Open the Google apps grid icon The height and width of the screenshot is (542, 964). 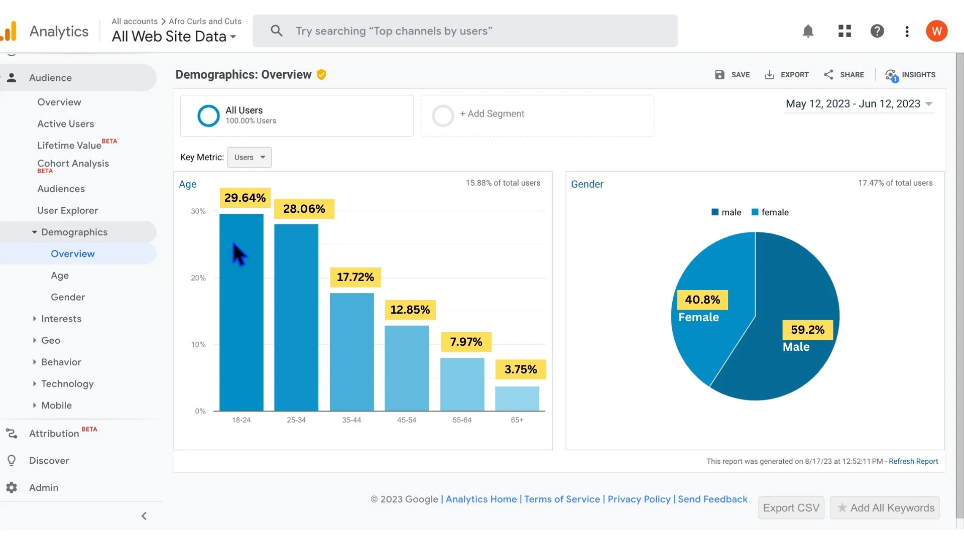pyautogui.click(x=845, y=31)
